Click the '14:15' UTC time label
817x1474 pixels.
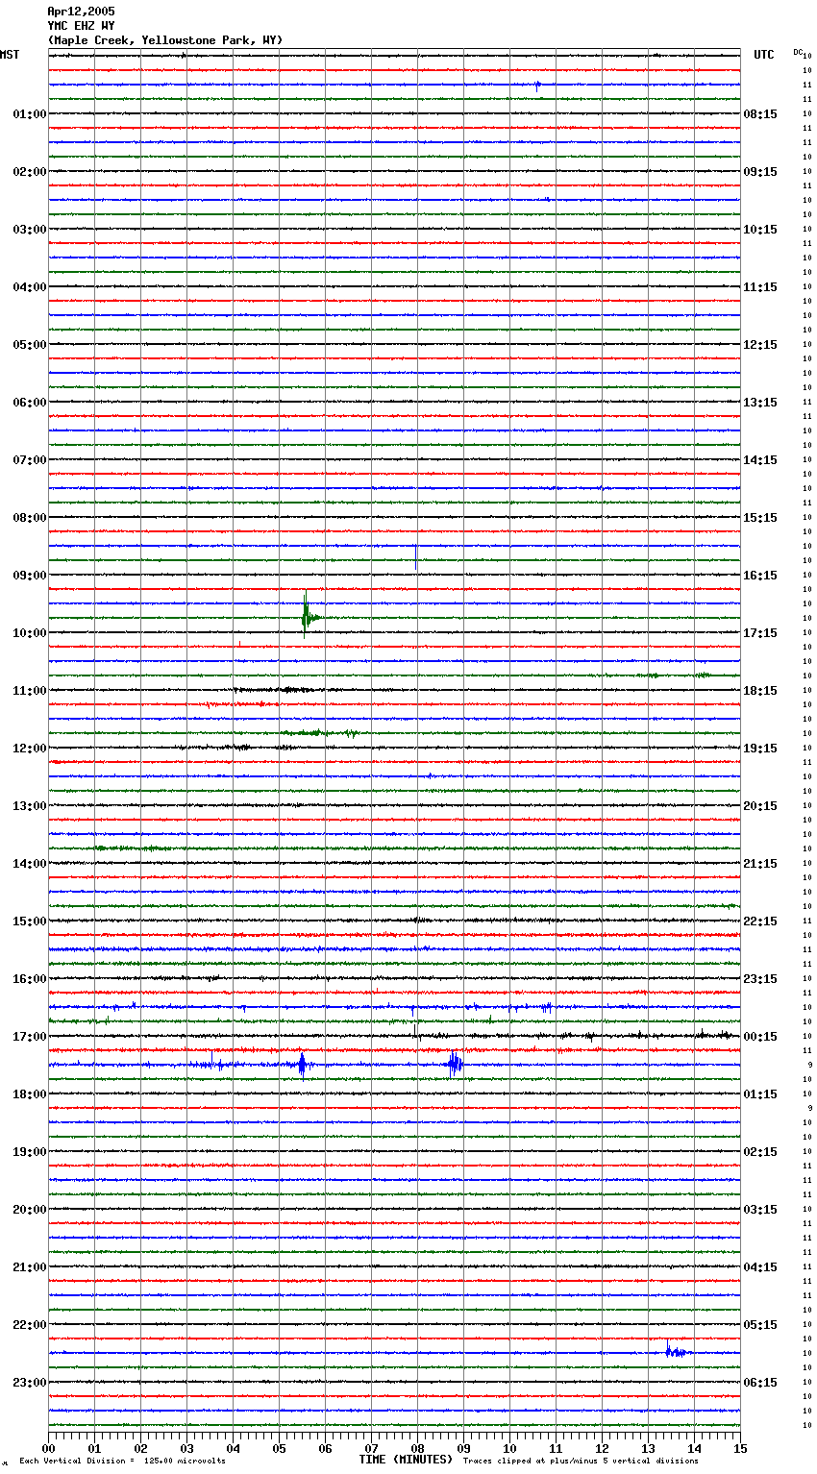[x=760, y=460]
